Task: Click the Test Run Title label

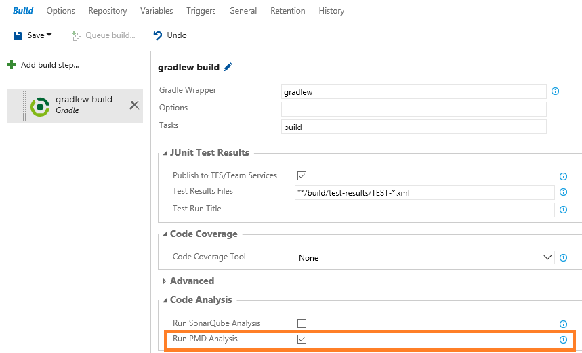Action: click(x=196, y=209)
